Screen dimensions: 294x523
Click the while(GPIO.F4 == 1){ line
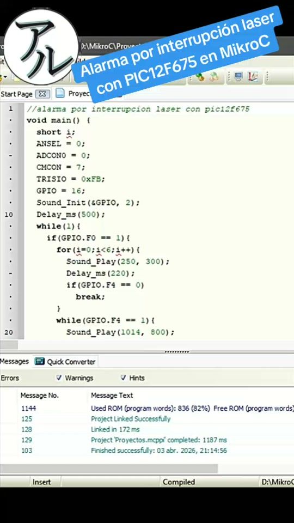105,320
